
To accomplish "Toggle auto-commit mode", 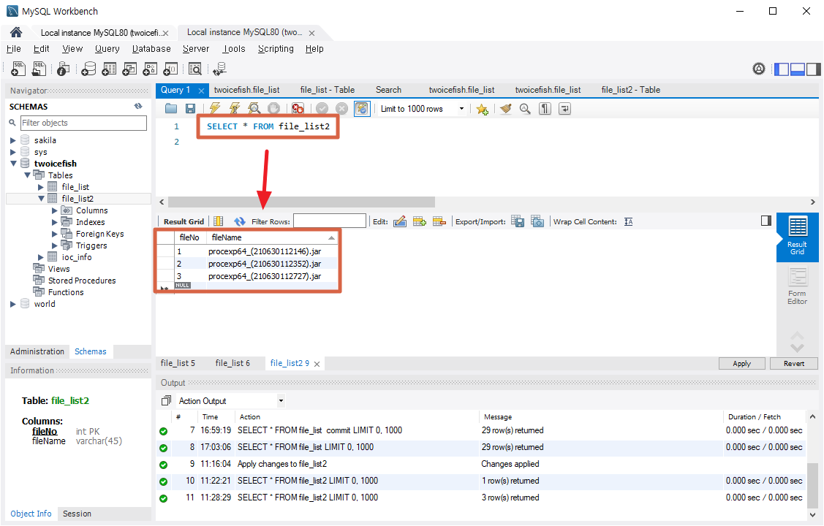I will coord(362,109).
